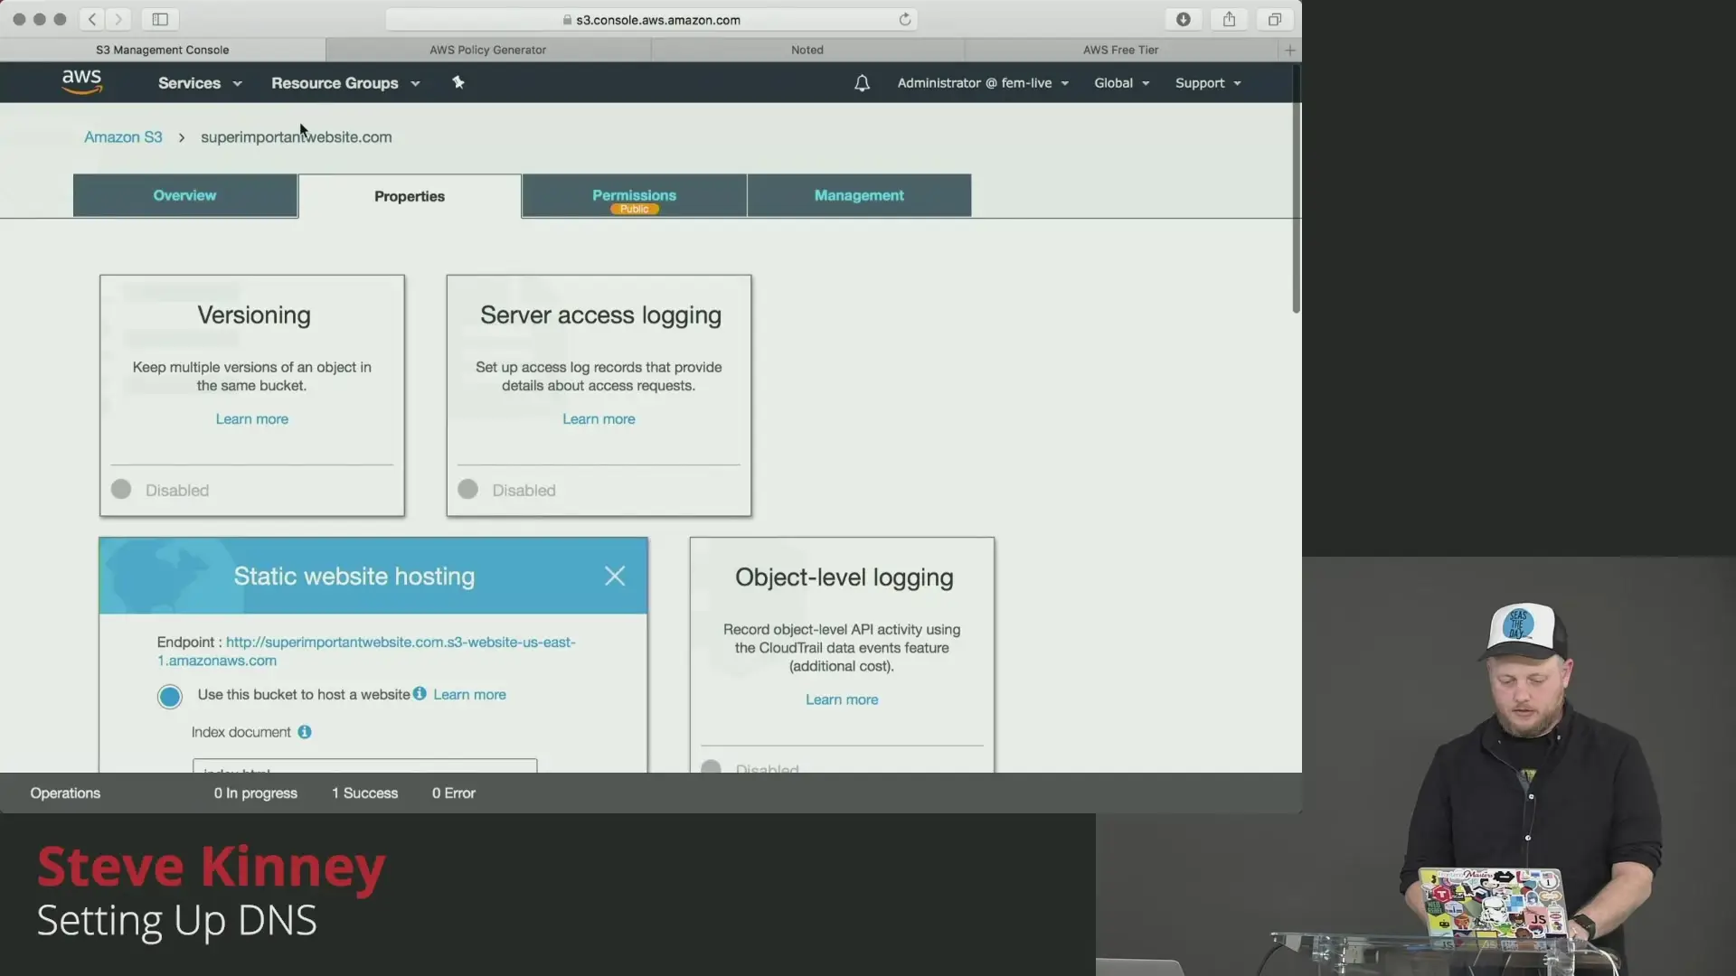Open the Support dropdown menu
The image size is (1736, 976).
coord(1208,83)
